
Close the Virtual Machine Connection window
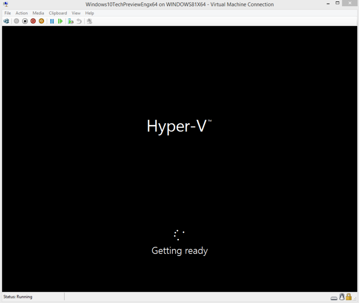click(x=350, y=3)
